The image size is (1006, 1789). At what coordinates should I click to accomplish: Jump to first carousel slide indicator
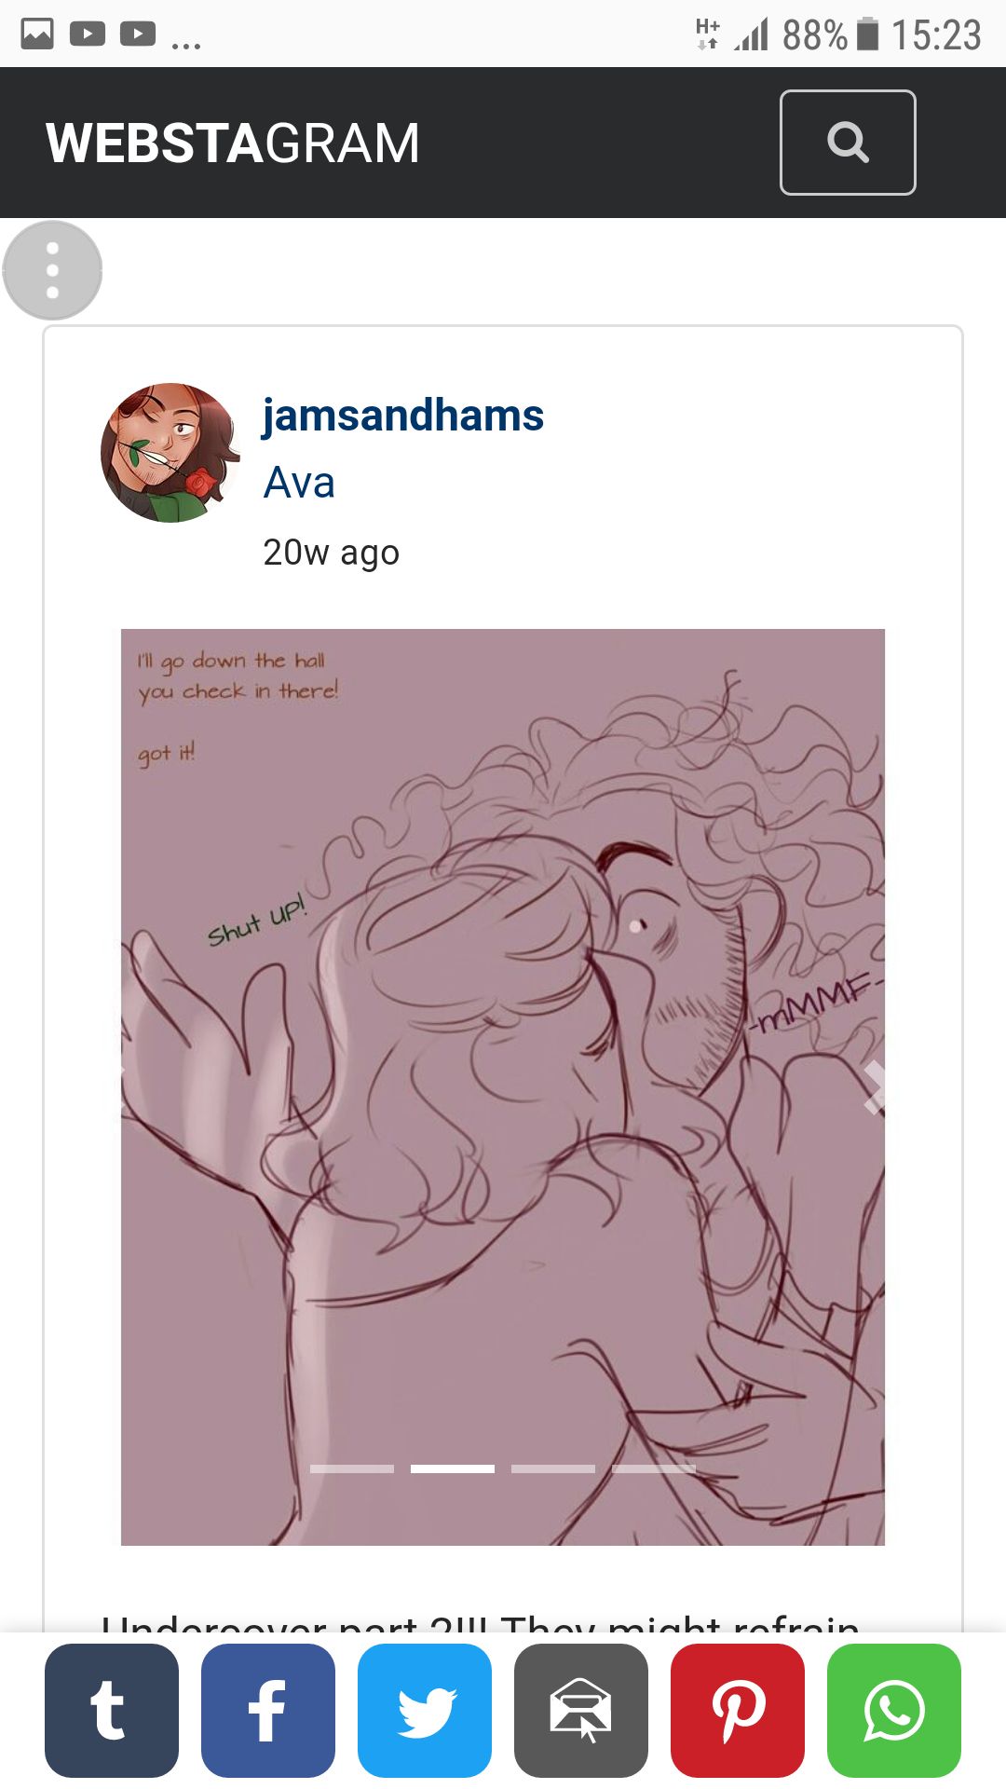(352, 1468)
